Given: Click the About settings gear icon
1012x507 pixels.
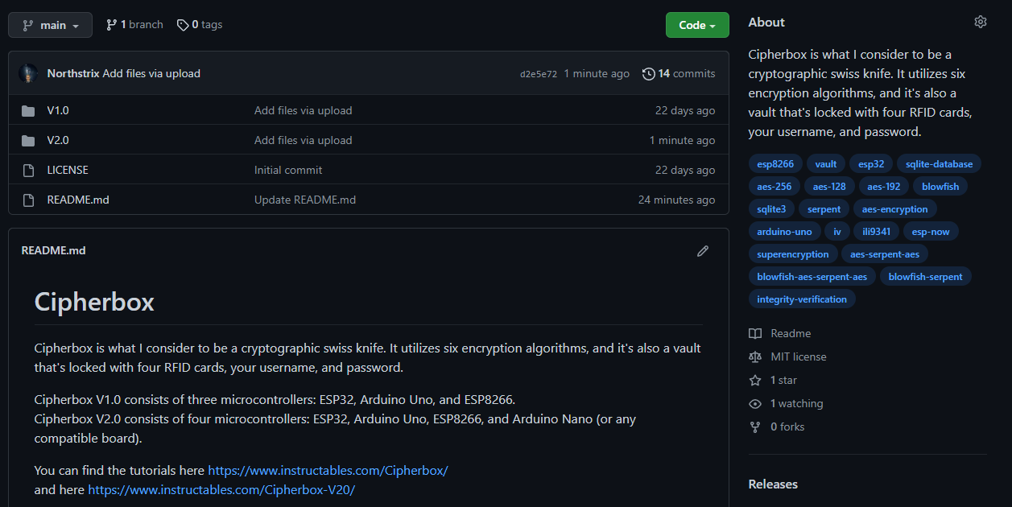Looking at the screenshot, I should pos(980,23).
